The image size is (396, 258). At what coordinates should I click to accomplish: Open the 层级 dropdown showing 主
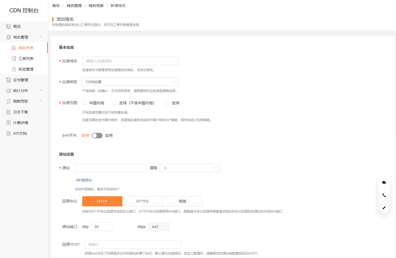pos(190,168)
